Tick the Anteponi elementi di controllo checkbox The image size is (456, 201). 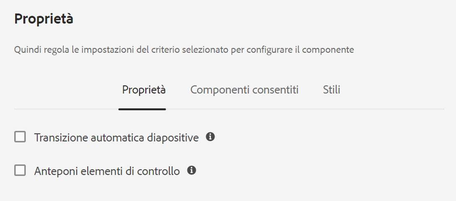20,170
